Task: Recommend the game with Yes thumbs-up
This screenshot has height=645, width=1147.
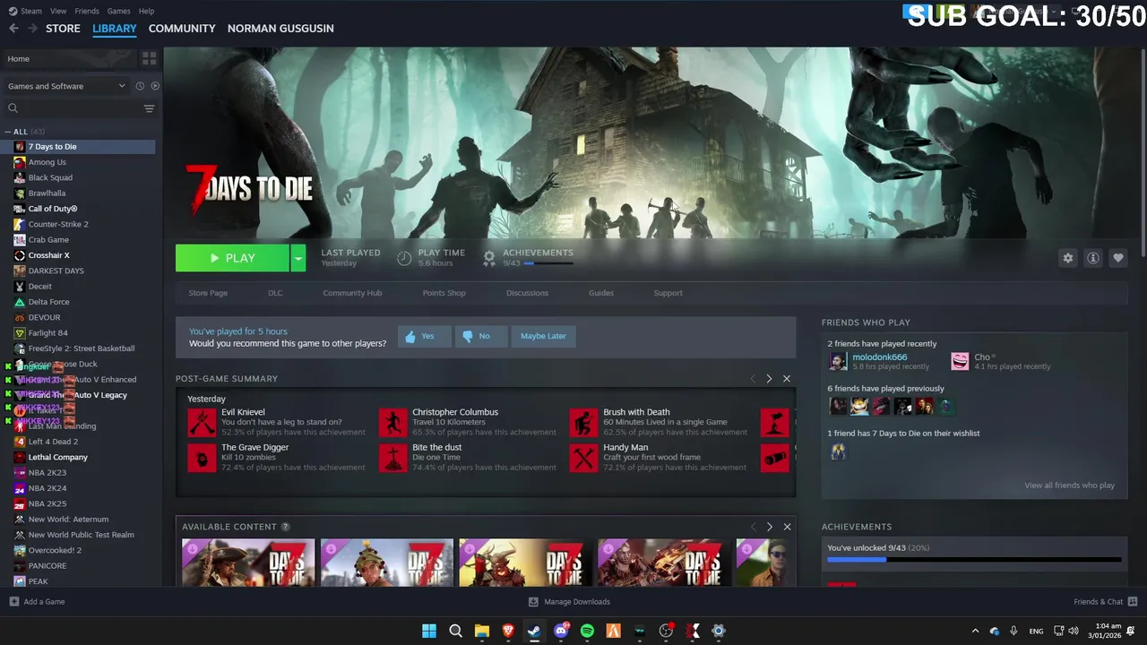Action: (x=425, y=336)
